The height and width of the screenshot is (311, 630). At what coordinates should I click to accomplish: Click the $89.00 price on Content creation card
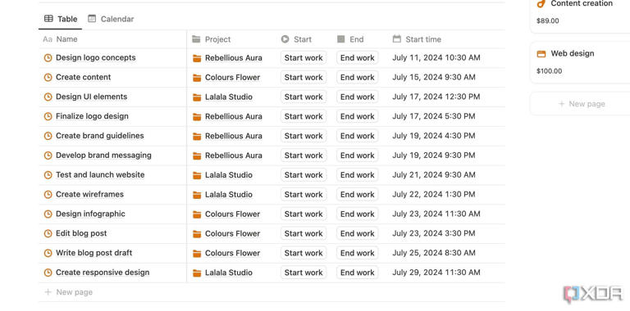pyautogui.click(x=547, y=21)
